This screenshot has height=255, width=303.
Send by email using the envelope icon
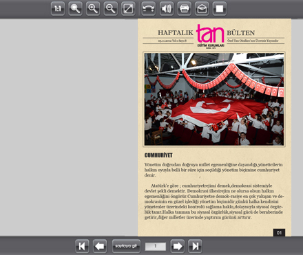(202, 9)
